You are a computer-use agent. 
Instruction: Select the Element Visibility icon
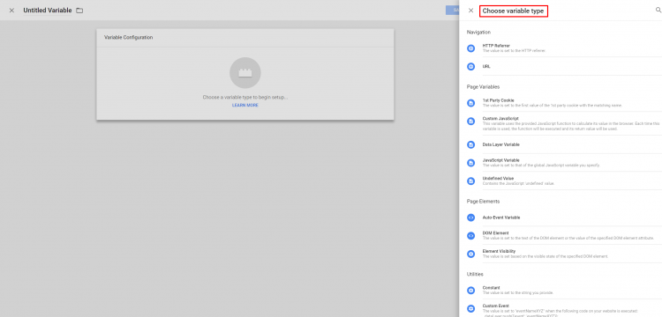coord(470,254)
